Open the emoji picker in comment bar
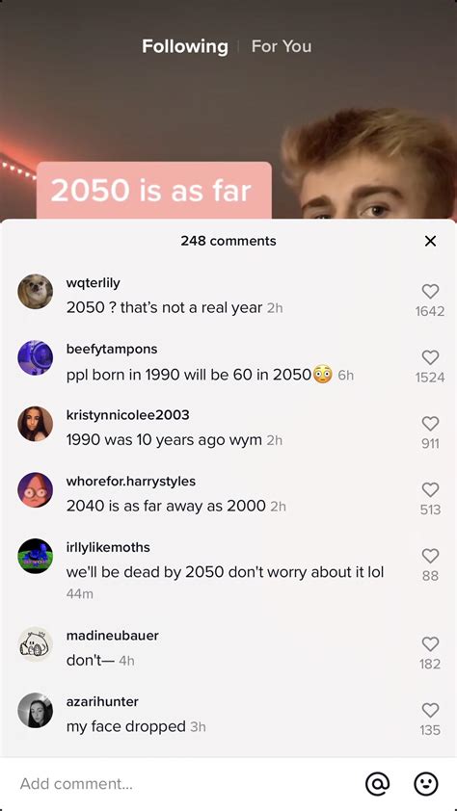The image size is (457, 811). (426, 784)
